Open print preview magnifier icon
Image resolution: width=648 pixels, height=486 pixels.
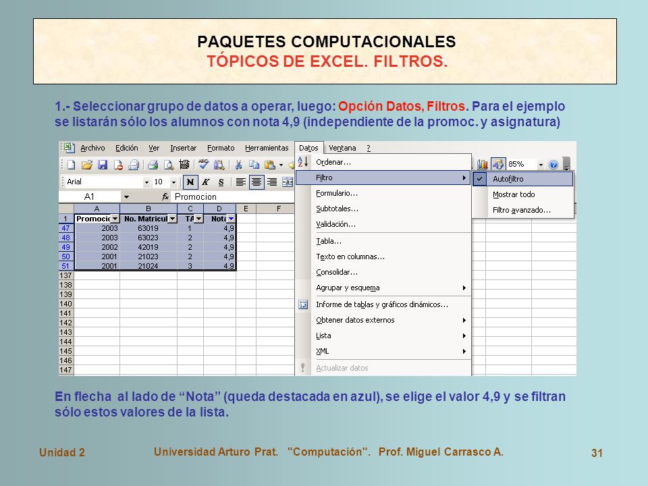169,165
